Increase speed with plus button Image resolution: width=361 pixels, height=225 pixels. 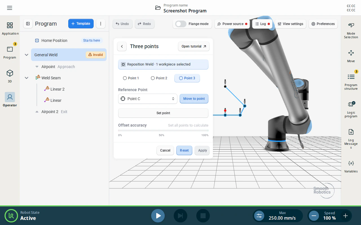pos(345,216)
